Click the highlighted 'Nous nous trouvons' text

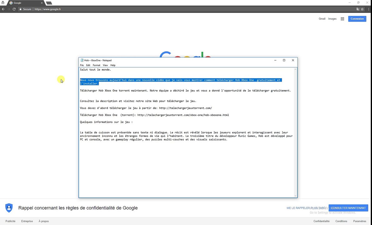(x=181, y=82)
